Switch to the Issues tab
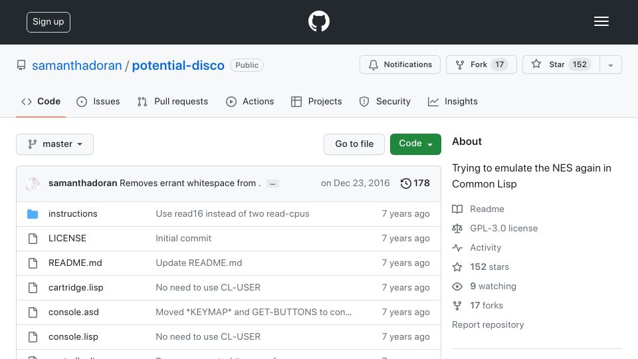 pos(98,101)
